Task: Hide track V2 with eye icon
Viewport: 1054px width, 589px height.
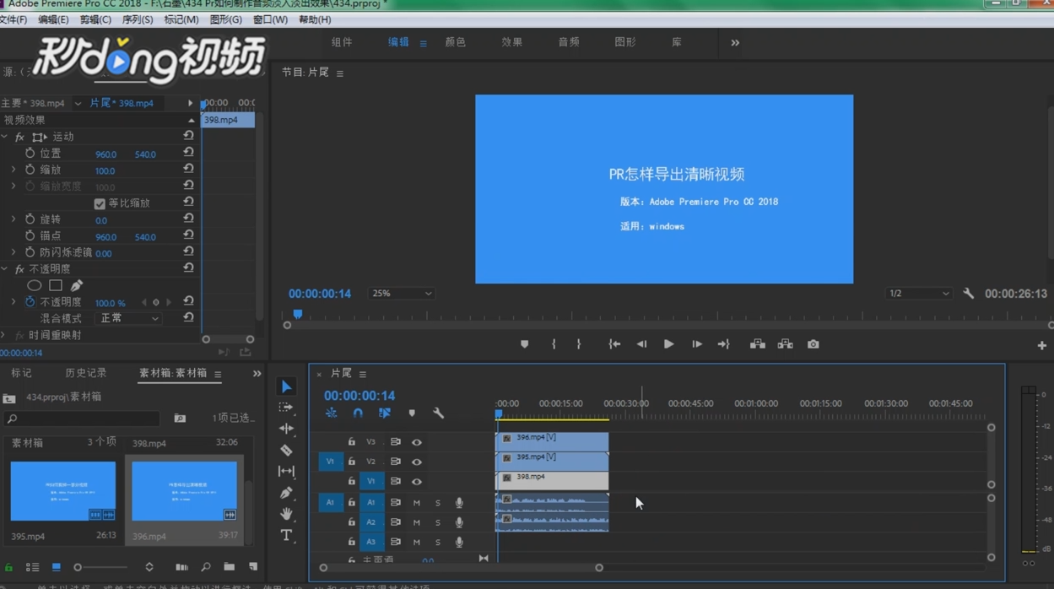Action: coord(417,462)
